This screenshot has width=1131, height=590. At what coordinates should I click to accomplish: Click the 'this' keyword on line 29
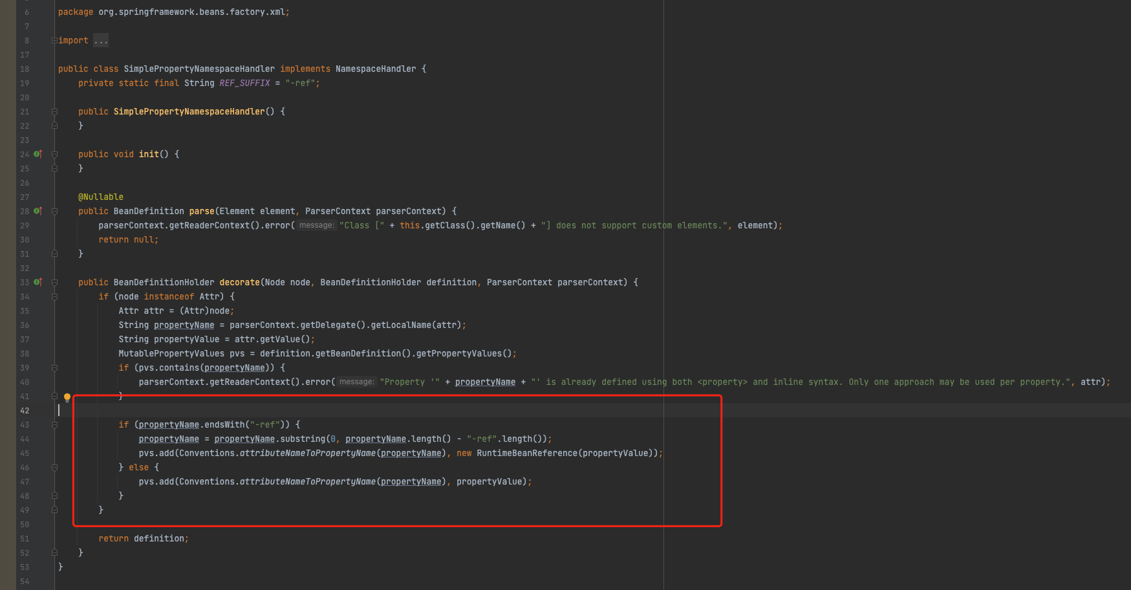click(409, 225)
